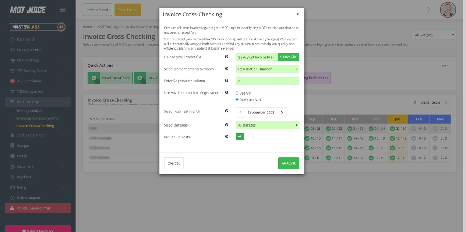The width and height of the screenshot is (466, 232).
Task: Switch to Simple view link
Action: (95, 119)
